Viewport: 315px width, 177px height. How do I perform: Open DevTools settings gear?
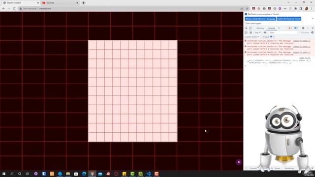(x=303, y=28)
